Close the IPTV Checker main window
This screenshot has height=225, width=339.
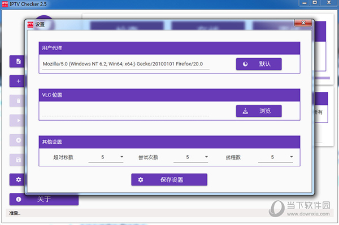[329, 3]
